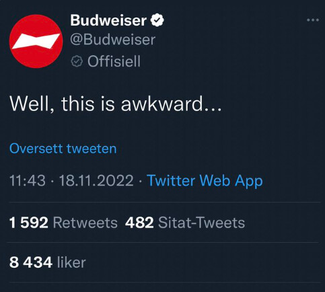Screen dimensions: 325x292
Task: Click the 18.11.2022 date
Action: (x=96, y=180)
